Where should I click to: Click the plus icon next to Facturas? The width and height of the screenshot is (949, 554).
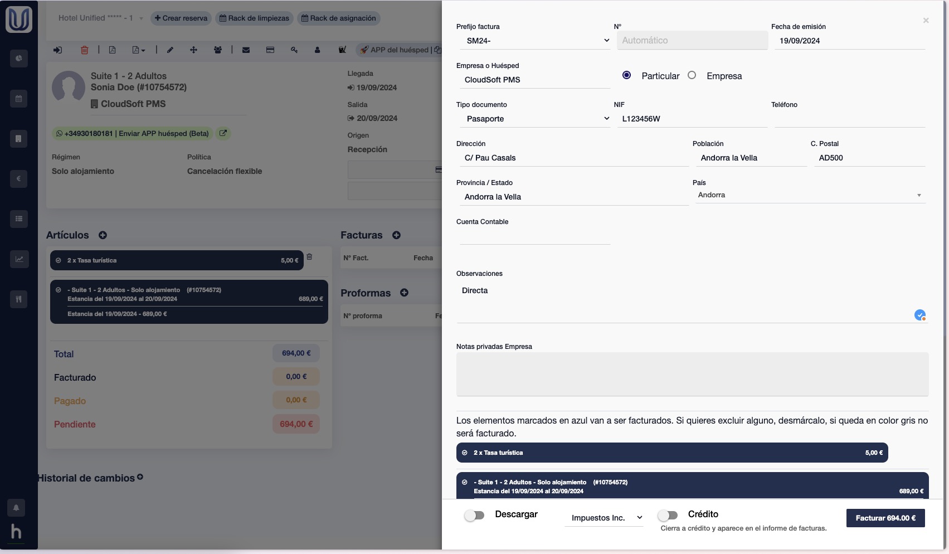click(x=396, y=235)
